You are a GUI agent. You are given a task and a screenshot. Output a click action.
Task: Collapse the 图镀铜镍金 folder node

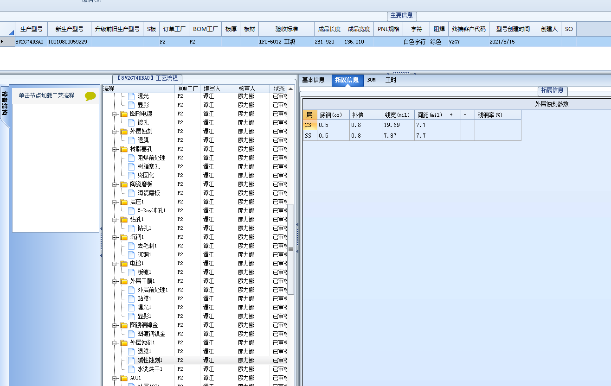click(114, 325)
